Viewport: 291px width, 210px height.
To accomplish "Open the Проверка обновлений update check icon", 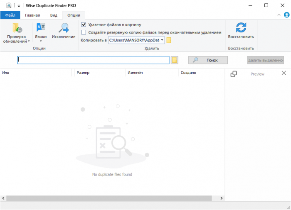I will (x=17, y=28).
